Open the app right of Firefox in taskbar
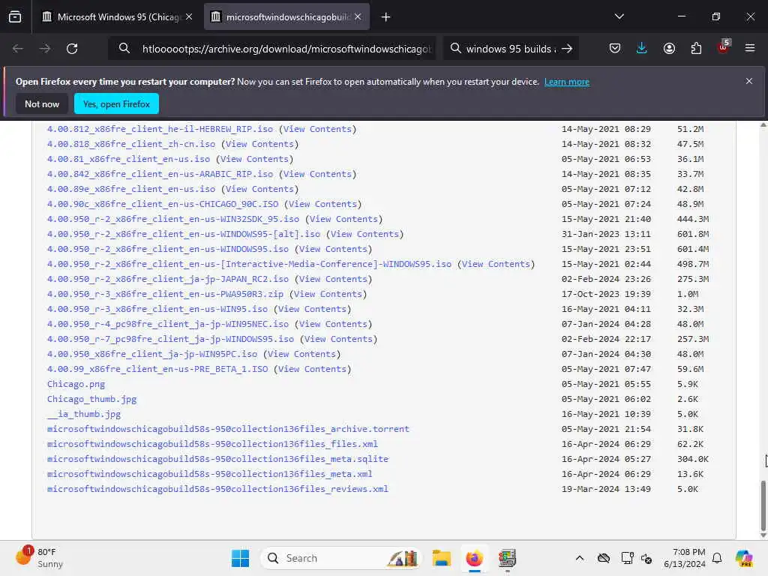This screenshot has height=576, width=768. (x=507, y=558)
